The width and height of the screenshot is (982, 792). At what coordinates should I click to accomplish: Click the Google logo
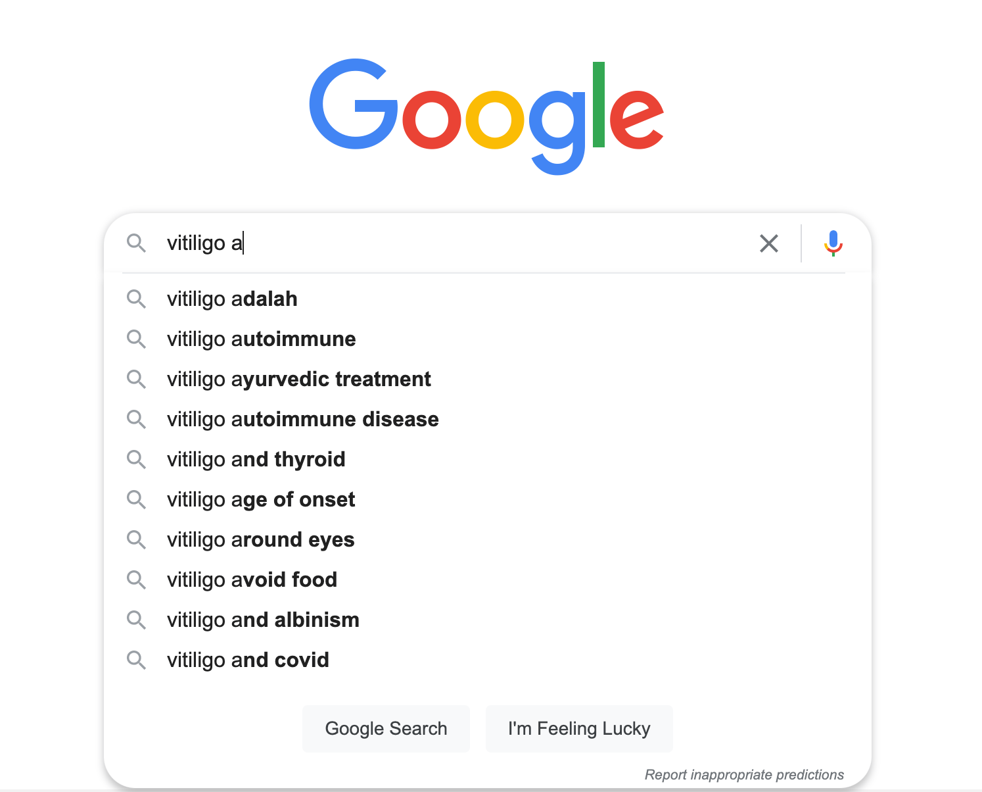486,115
